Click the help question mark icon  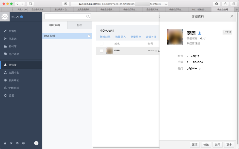(23, 143)
